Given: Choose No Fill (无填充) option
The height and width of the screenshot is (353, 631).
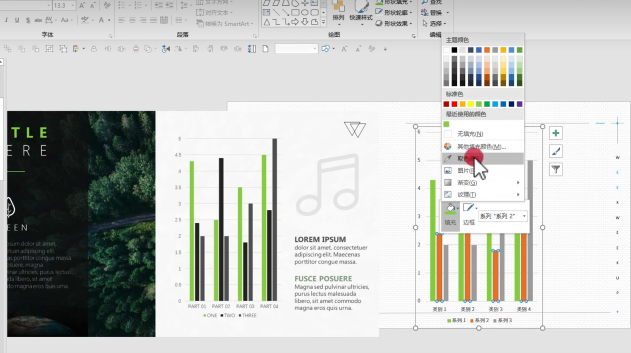Looking at the screenshot, I should tap(483, 134).
